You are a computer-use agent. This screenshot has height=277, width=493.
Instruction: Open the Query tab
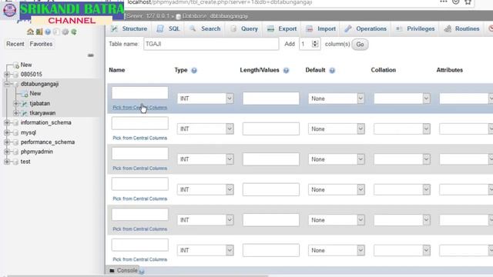point(244,28)
